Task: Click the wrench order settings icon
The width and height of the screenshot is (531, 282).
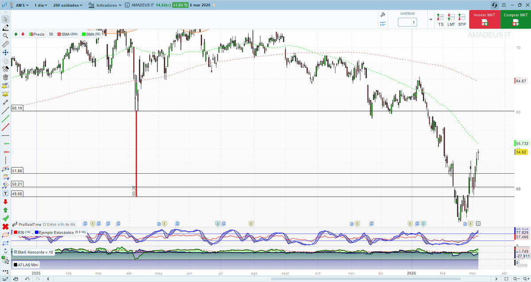Action: coord(383,15)
